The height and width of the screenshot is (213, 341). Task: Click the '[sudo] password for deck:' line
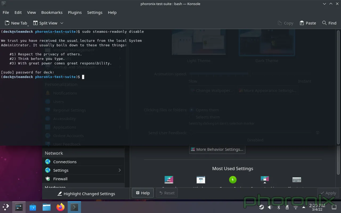coord(28,72)
